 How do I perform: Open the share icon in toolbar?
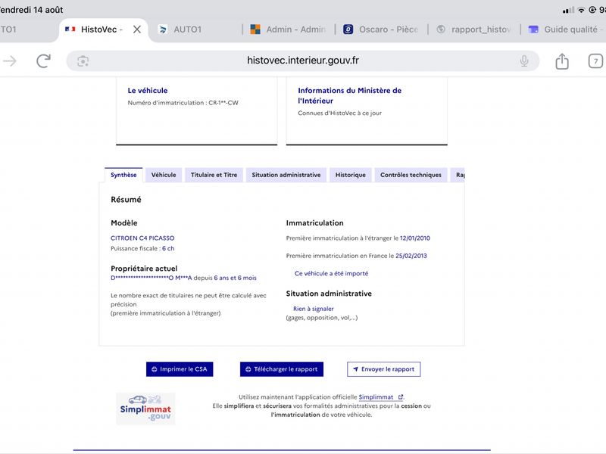562,61
